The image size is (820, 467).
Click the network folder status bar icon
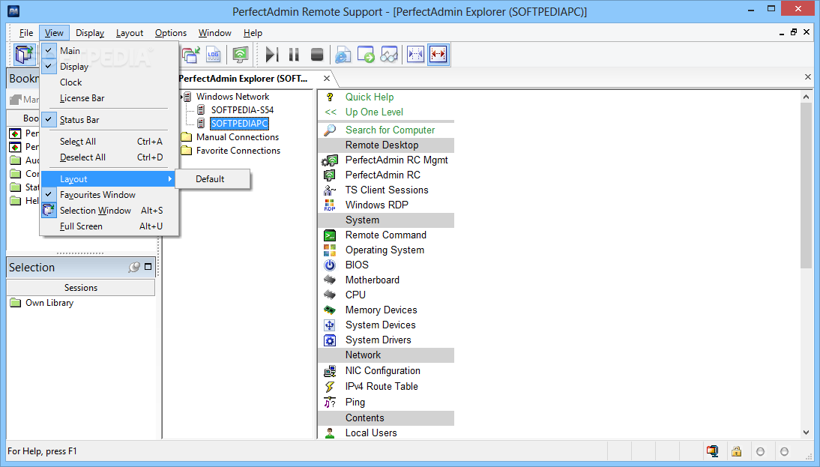pyautogui.click(x=712, y=451)
